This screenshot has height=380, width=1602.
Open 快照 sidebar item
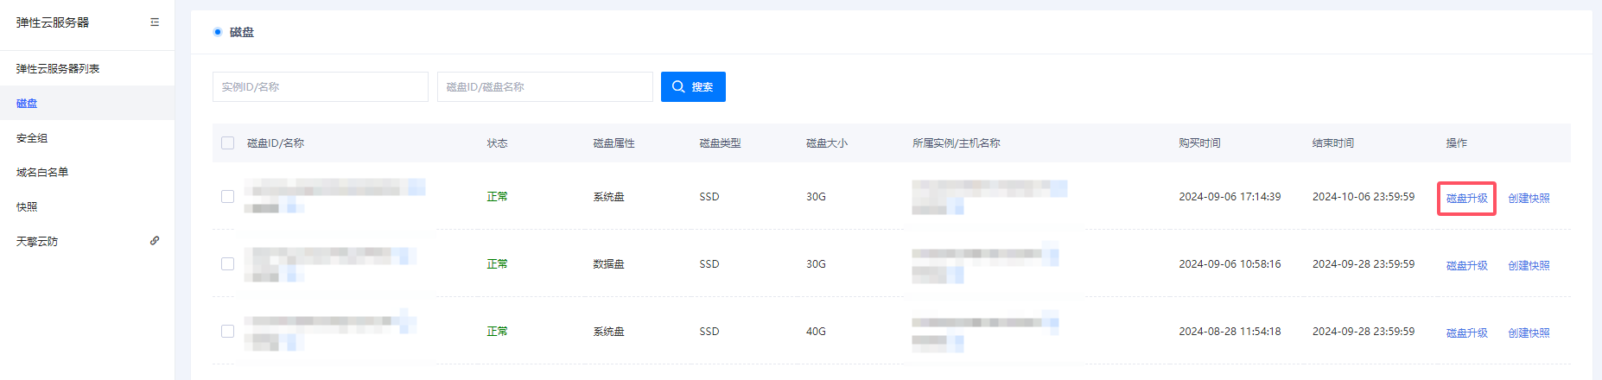point(27,207)
